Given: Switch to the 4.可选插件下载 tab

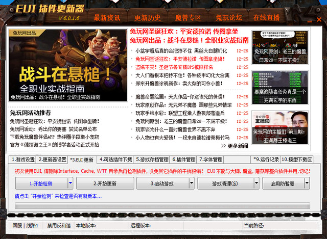Looking at the screenshot, I should point(115,160).
